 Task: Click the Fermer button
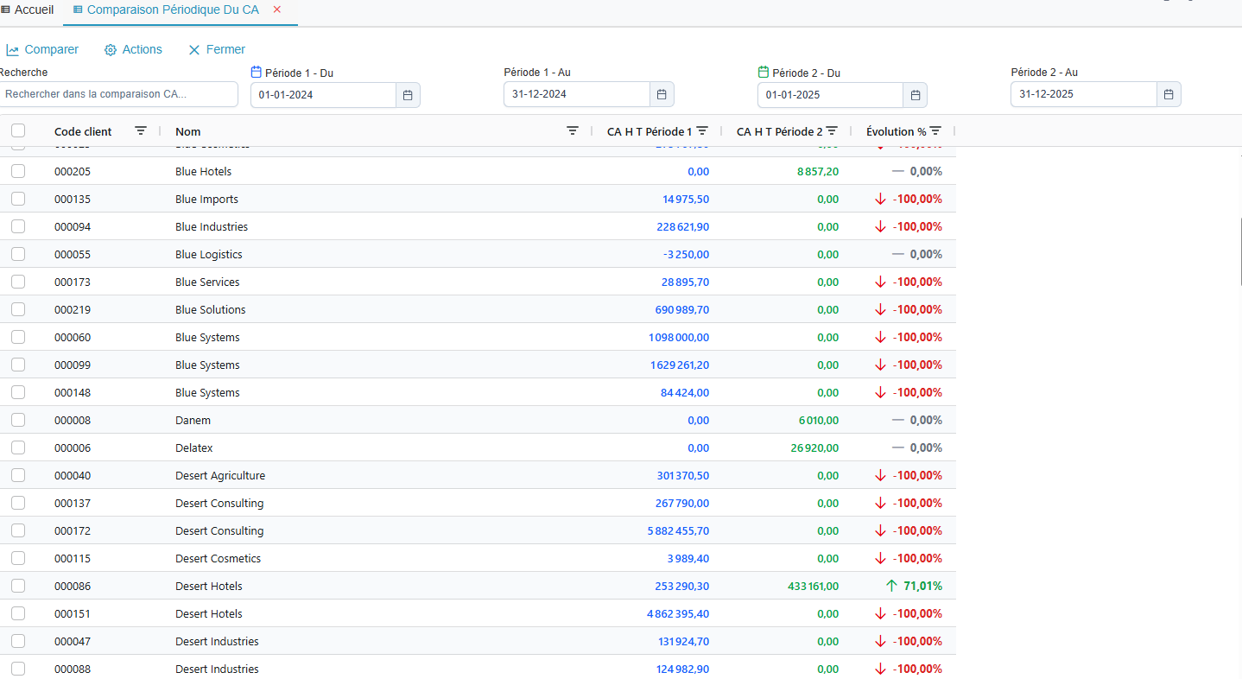(x=217, y=49)
